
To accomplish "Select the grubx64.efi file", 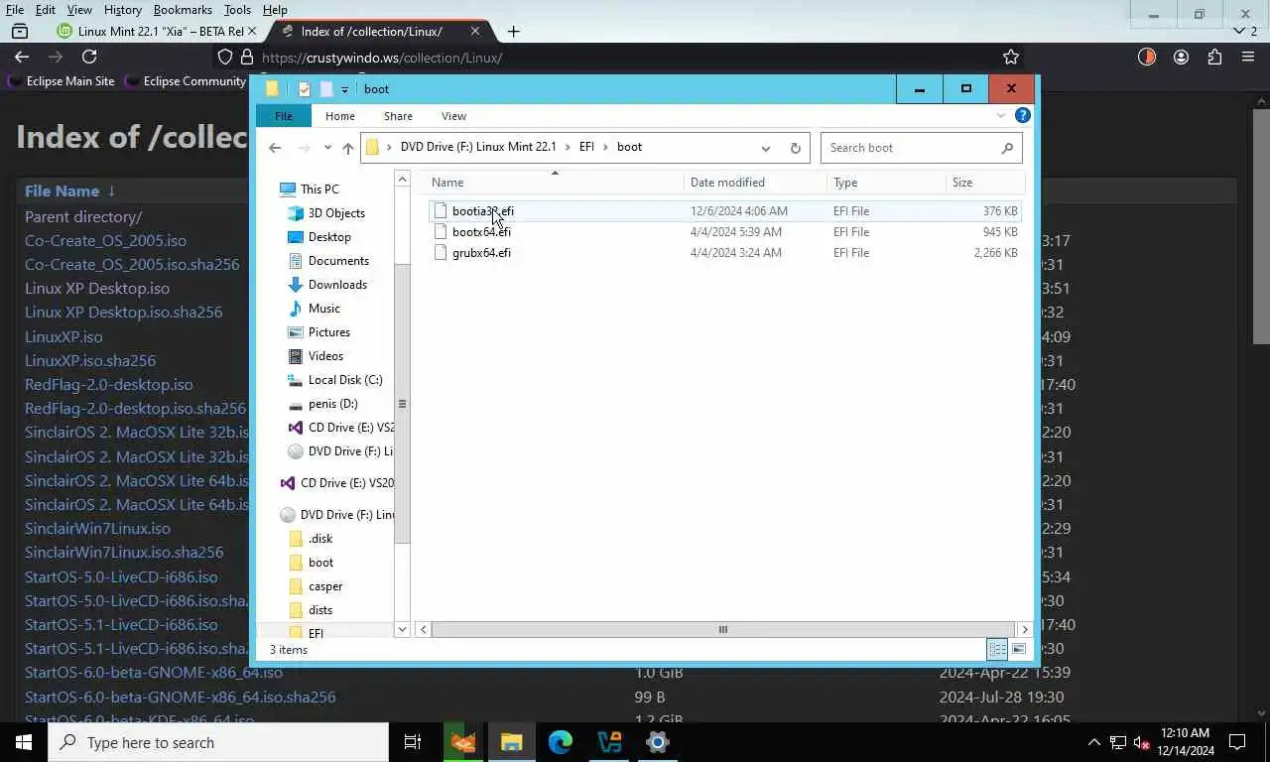I will tap(481, 253).
